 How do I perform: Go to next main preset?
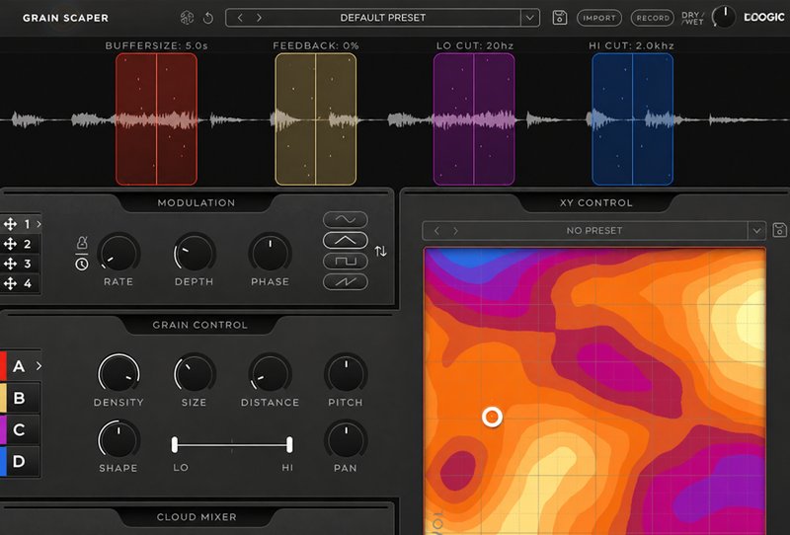click(259, 18)
